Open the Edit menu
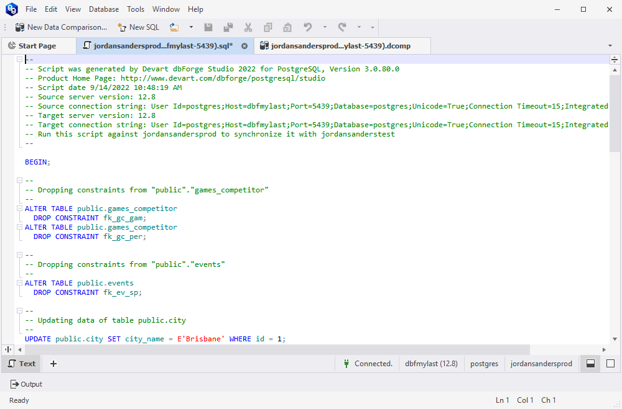 click(51, 9)
